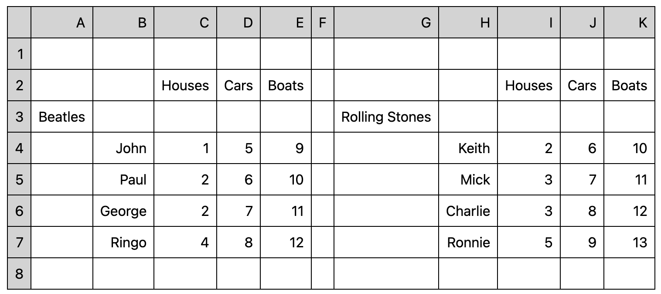
Task: Click the Rolling Stones cell
Action: [x=386, y=116]
